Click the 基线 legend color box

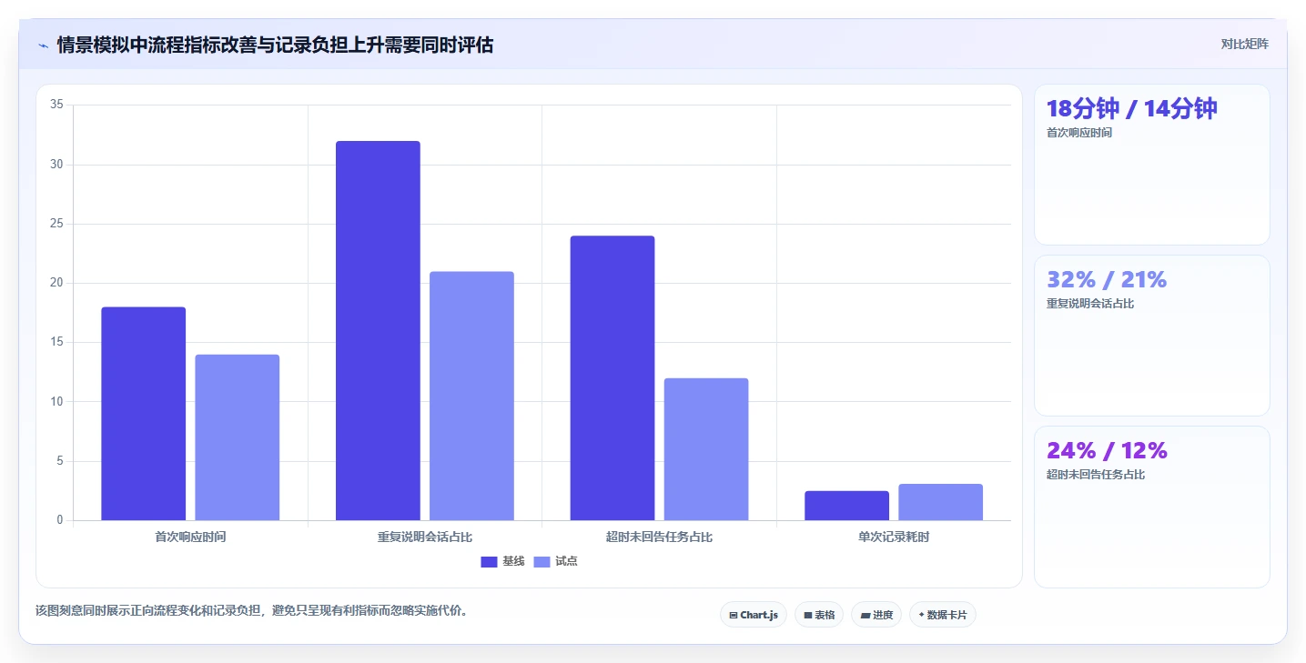(x=490, y=562)
